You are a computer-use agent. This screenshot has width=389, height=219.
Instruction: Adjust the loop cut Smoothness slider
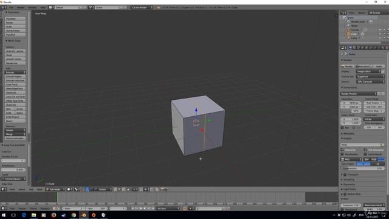(13, 170)
